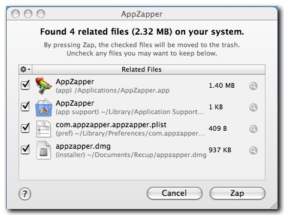Reveal appzapper.dmg using its magnifier icon

253,150
